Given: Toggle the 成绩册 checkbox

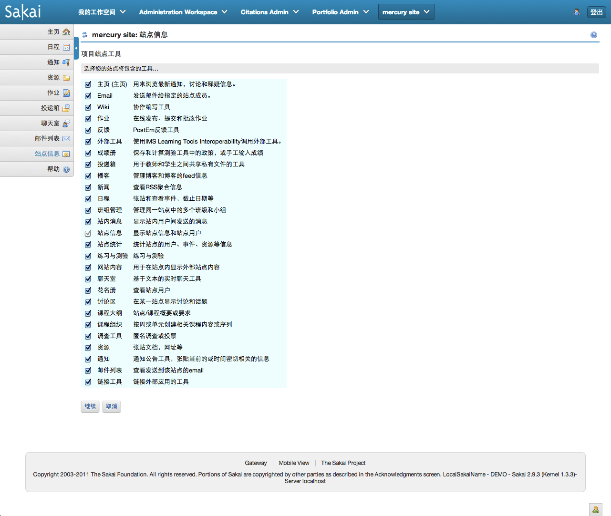Looking at the screenshot, I should click(x=88, y=153).
